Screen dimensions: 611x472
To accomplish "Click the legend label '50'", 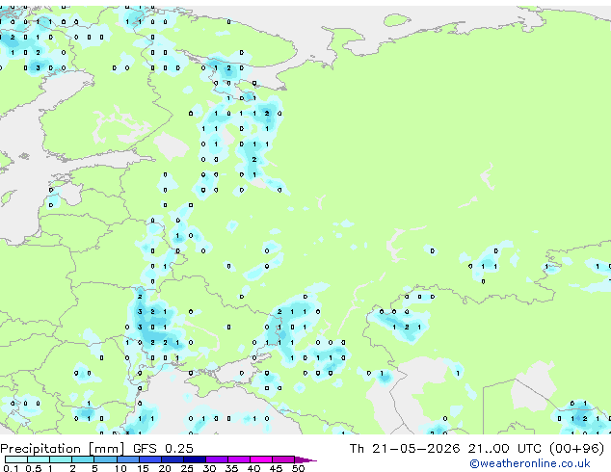I will (299, 468).
